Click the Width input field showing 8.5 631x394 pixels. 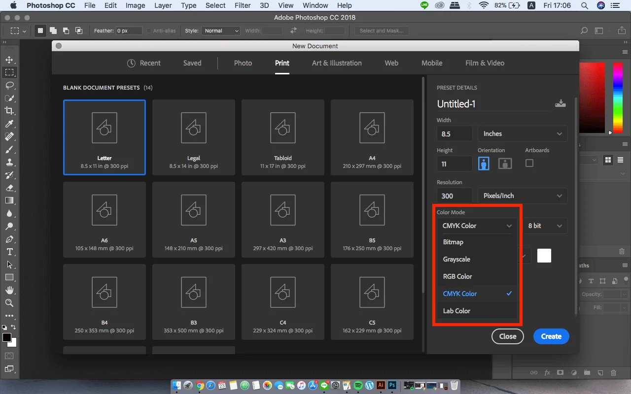tap(455, 134)
